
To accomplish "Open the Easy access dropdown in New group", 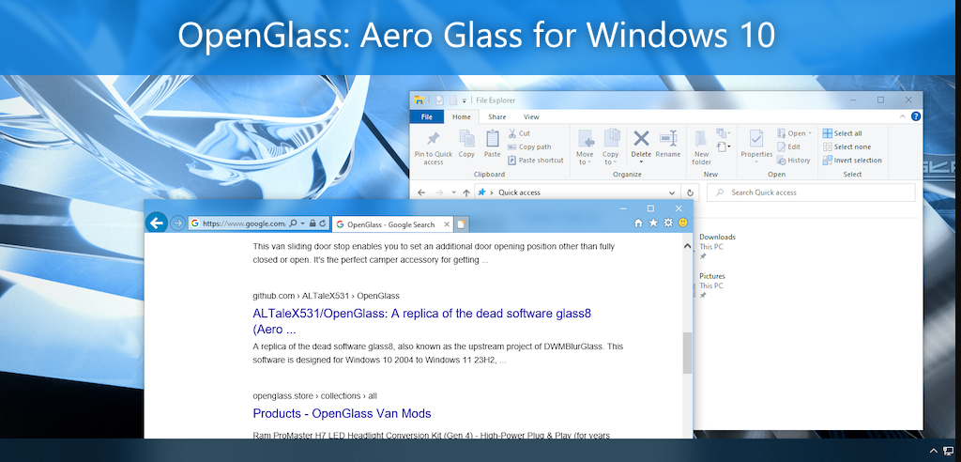I will pos(724,146).
